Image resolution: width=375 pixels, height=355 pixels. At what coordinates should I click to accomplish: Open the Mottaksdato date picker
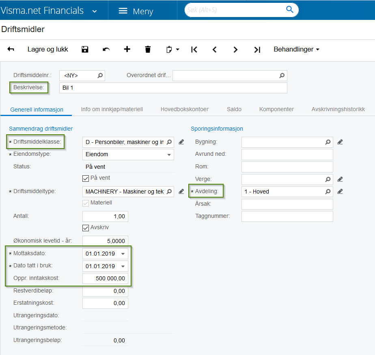click(x=123, y=254)
